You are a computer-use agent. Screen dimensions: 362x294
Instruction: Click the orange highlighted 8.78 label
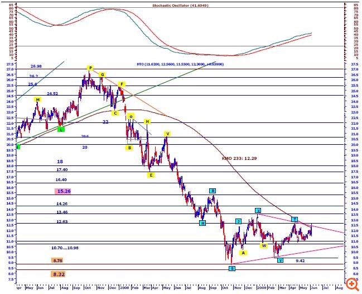click(57, 260)
